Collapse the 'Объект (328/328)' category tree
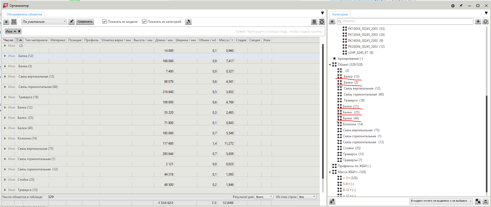Screen dimensions: 491x207 330,65
